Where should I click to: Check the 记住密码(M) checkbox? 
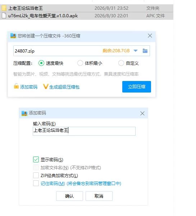pos(36,183)
